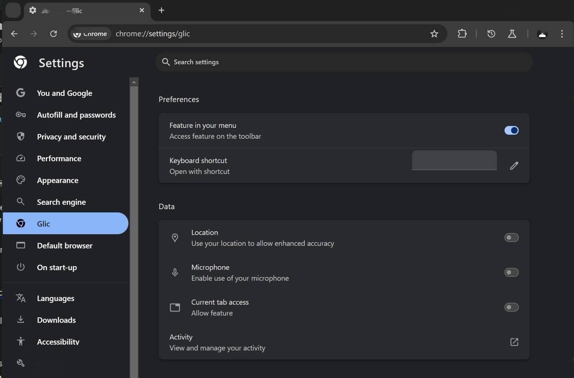Viewport: 574px width, 378px height.
Task: Click the Preferences heading text
Action: coord(179,100)
